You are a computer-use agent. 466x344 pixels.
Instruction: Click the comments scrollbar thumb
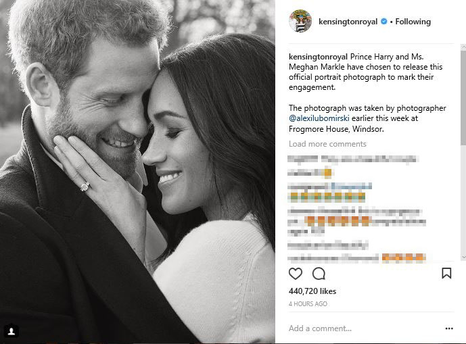pos(463,95)
